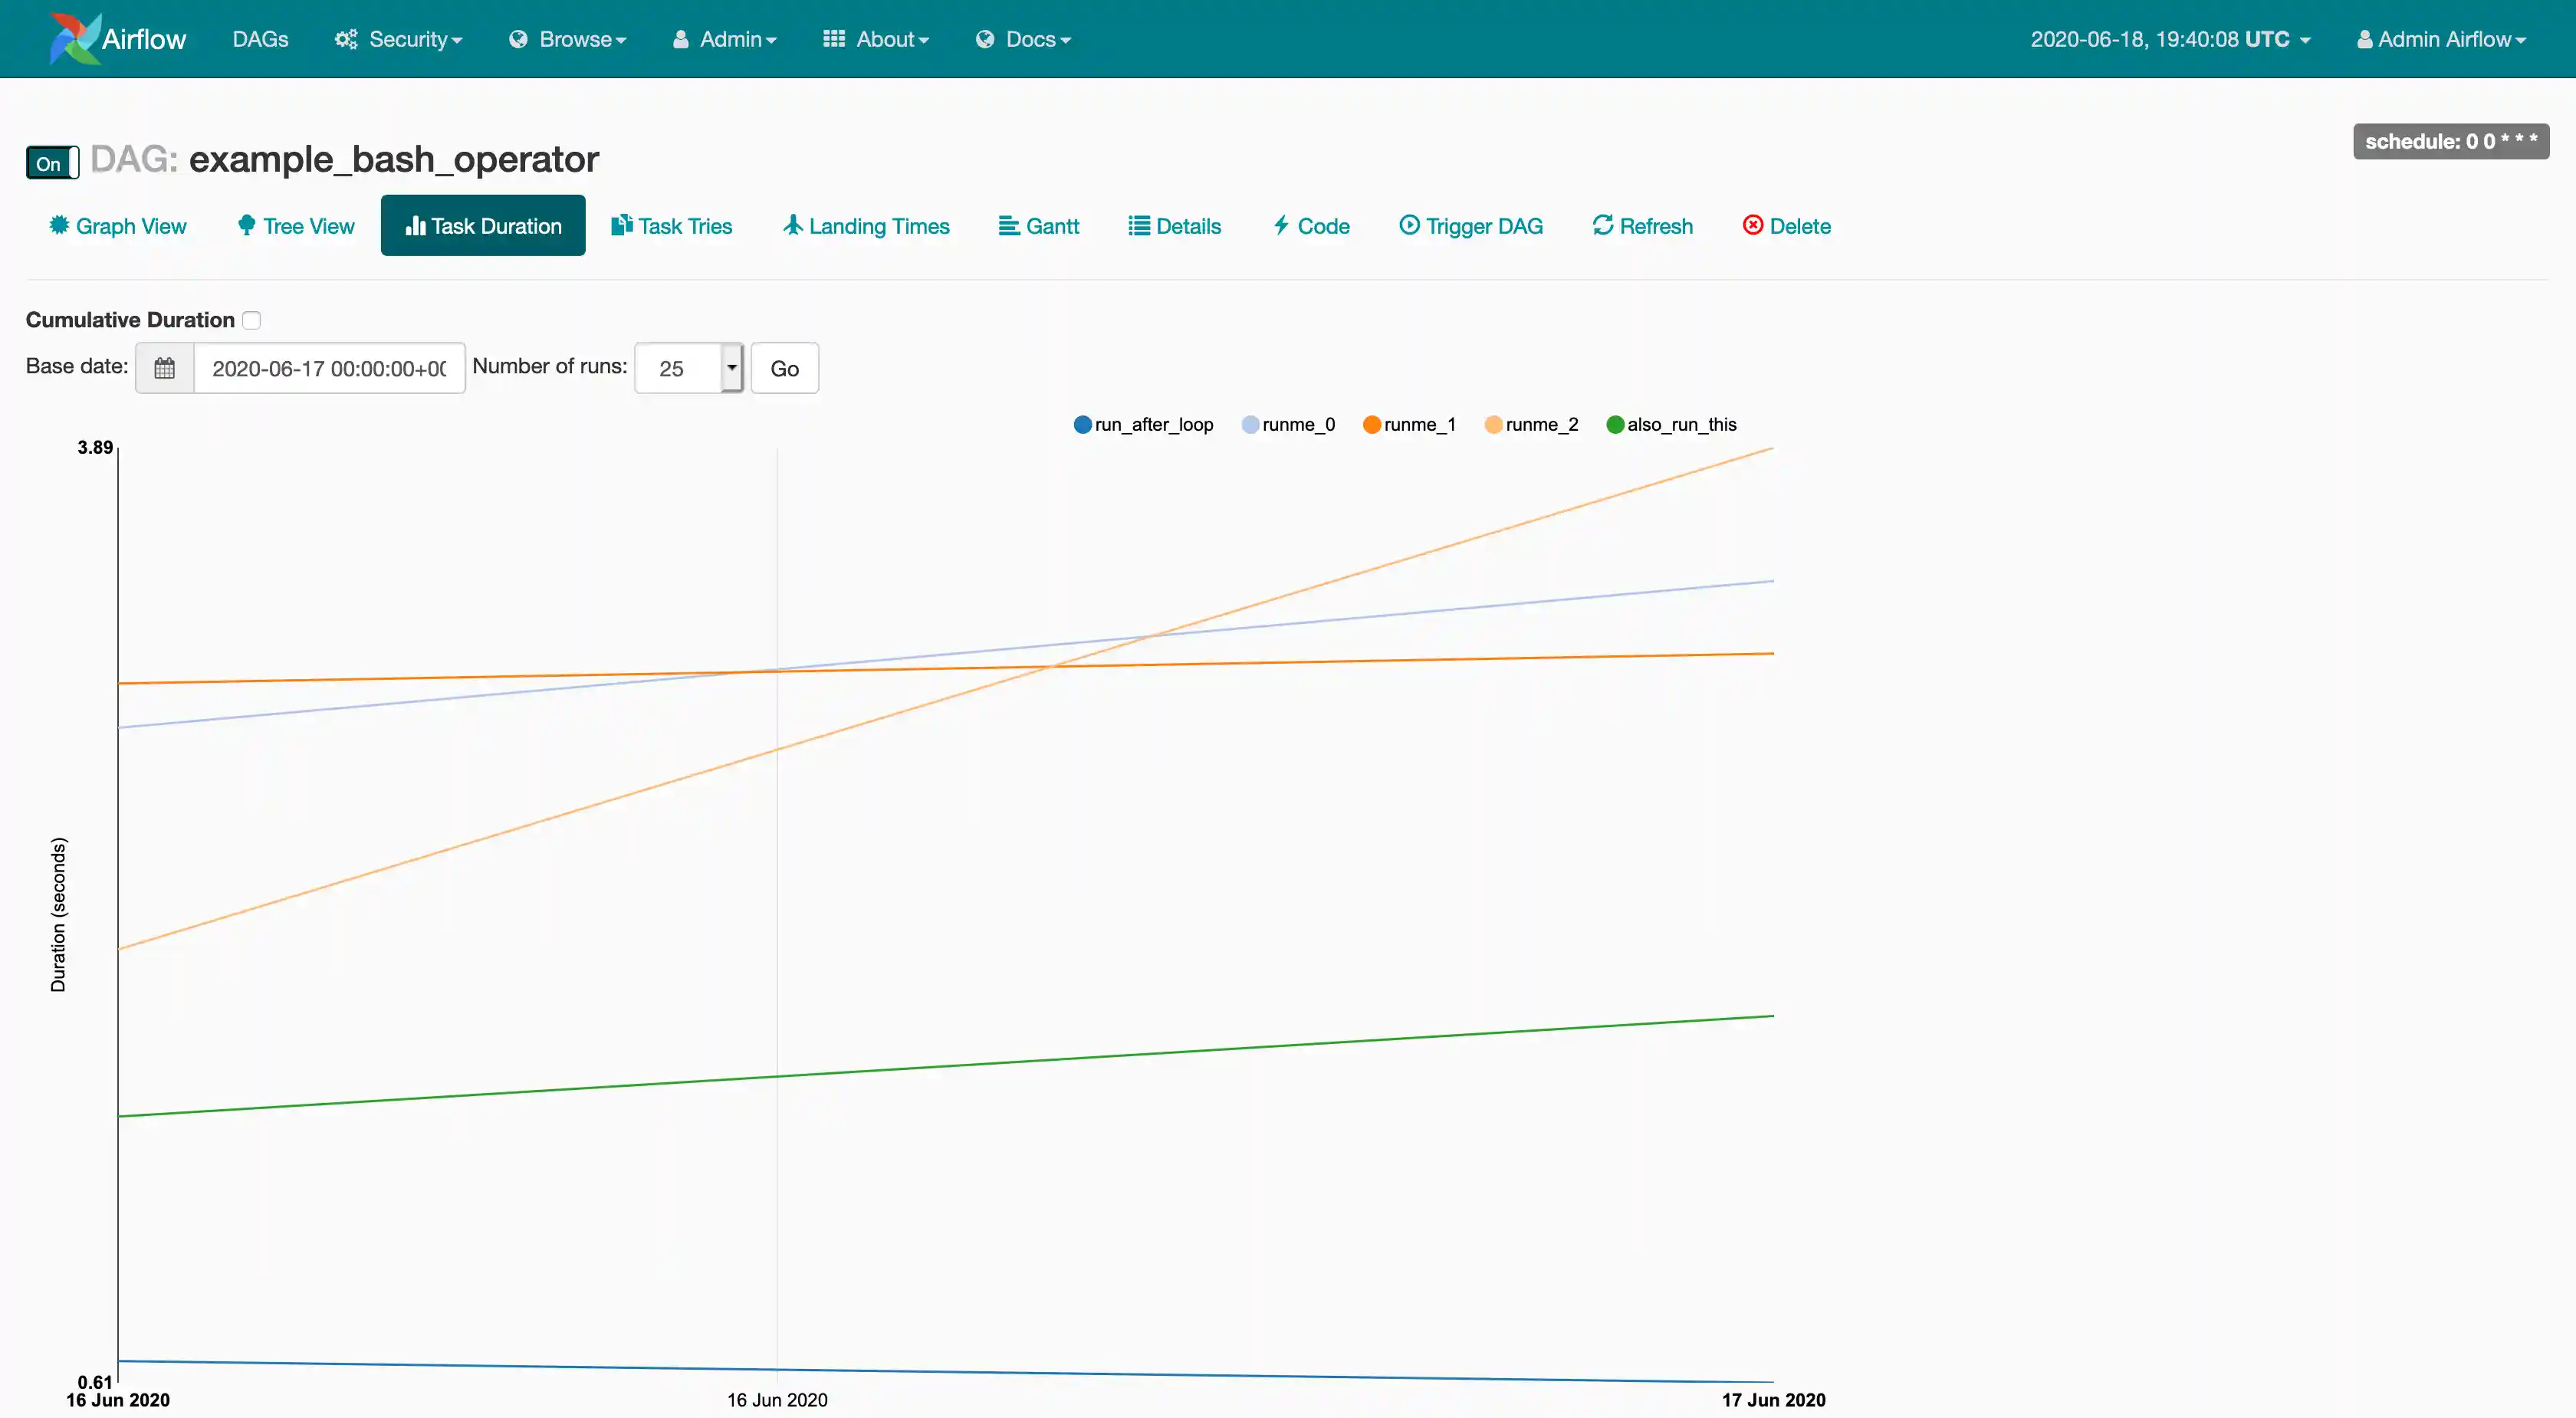Delete this DAG
2576x1418 pixels.
point(1787,226)
